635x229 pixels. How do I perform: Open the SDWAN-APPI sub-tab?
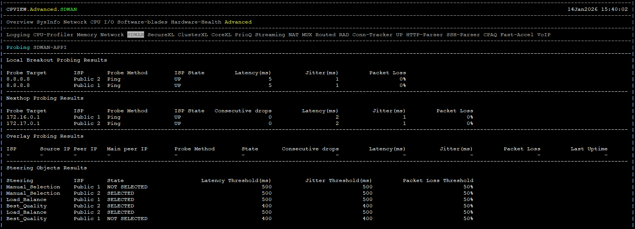pyautogui.click(x=50, y=47)
